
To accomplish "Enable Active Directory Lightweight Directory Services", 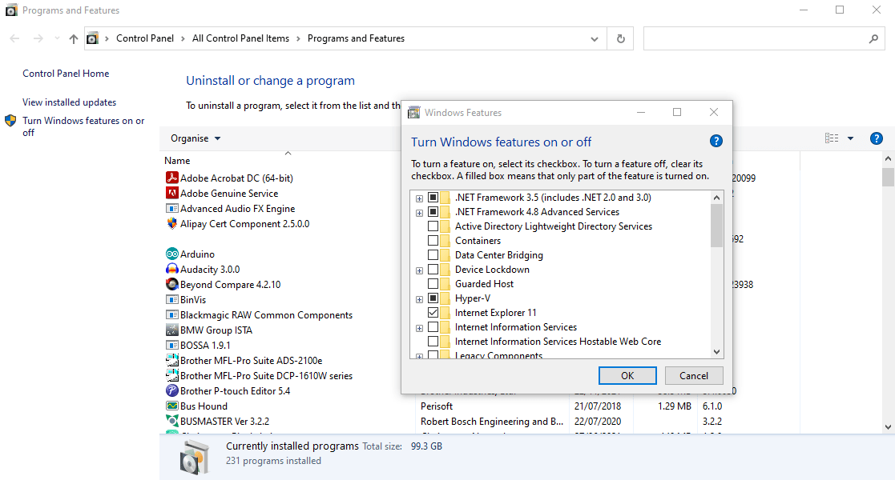I will (433, 226).
